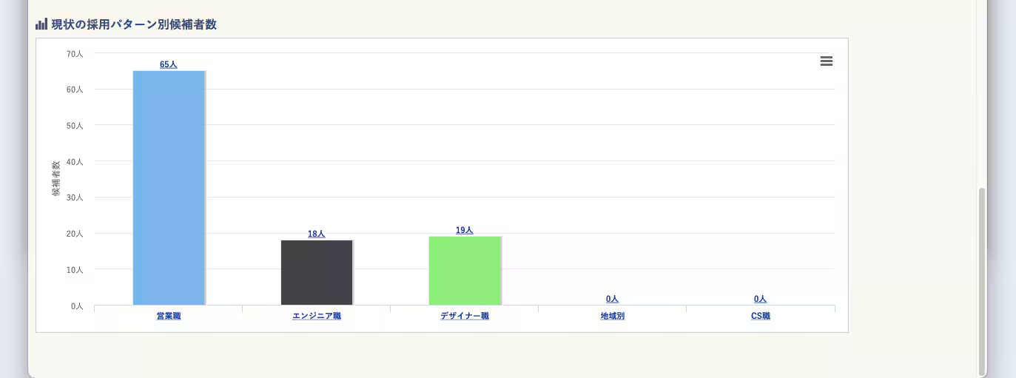Open the 地域別 category link
1016x378 pixels.
coord(613,316)
